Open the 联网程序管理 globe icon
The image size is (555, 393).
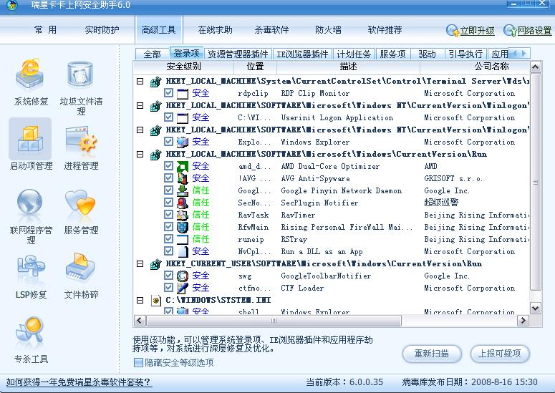[x=30, y=203]
